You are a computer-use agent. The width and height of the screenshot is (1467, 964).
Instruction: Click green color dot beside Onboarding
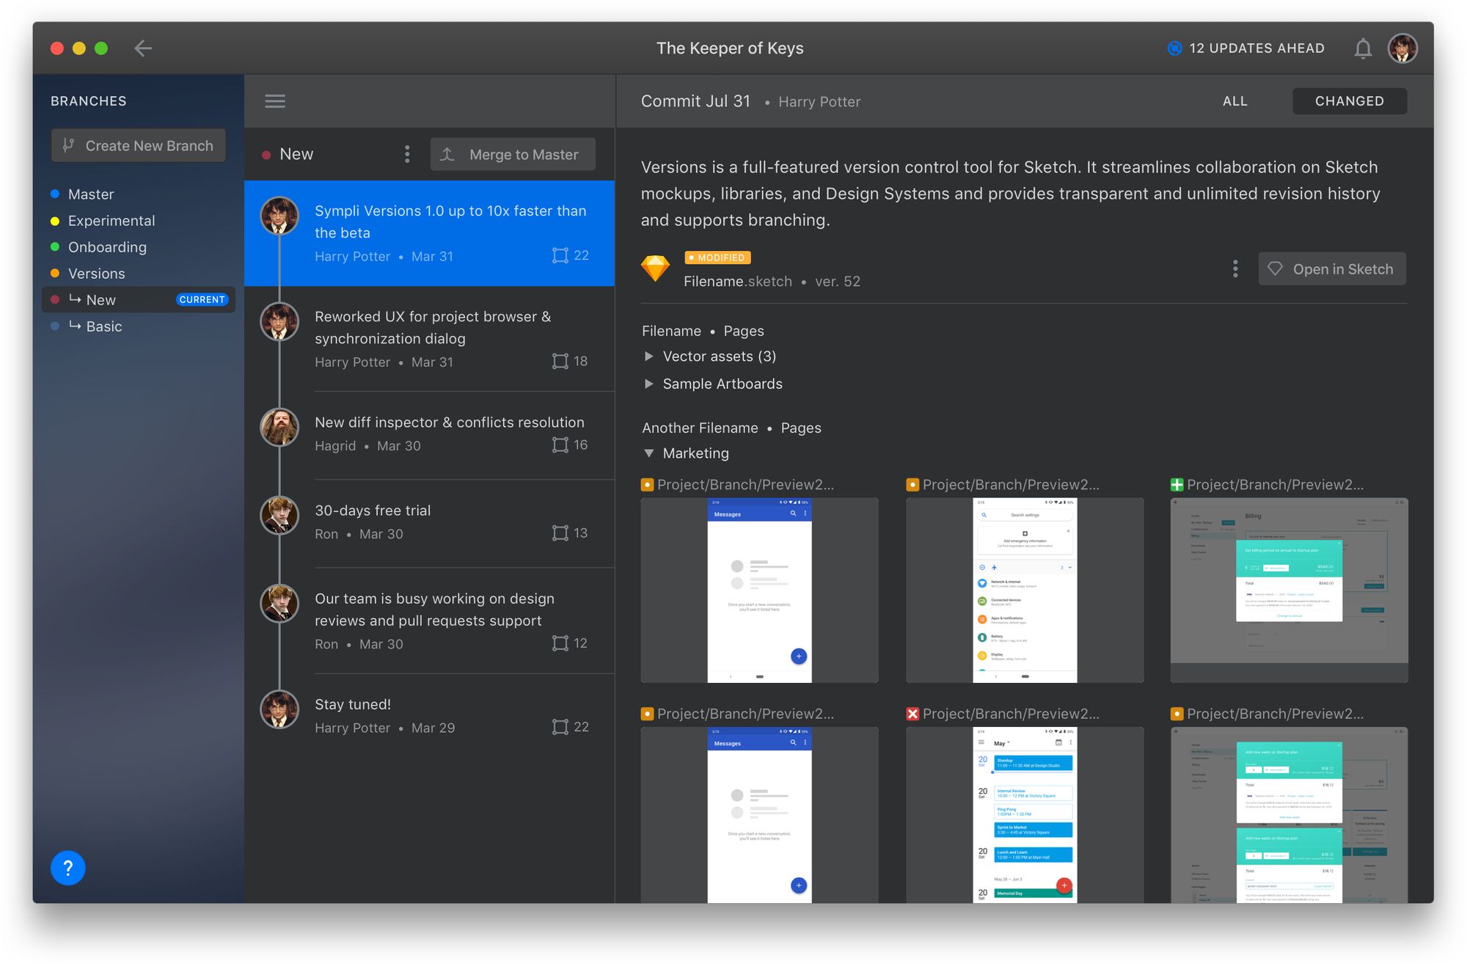(55, 247)
